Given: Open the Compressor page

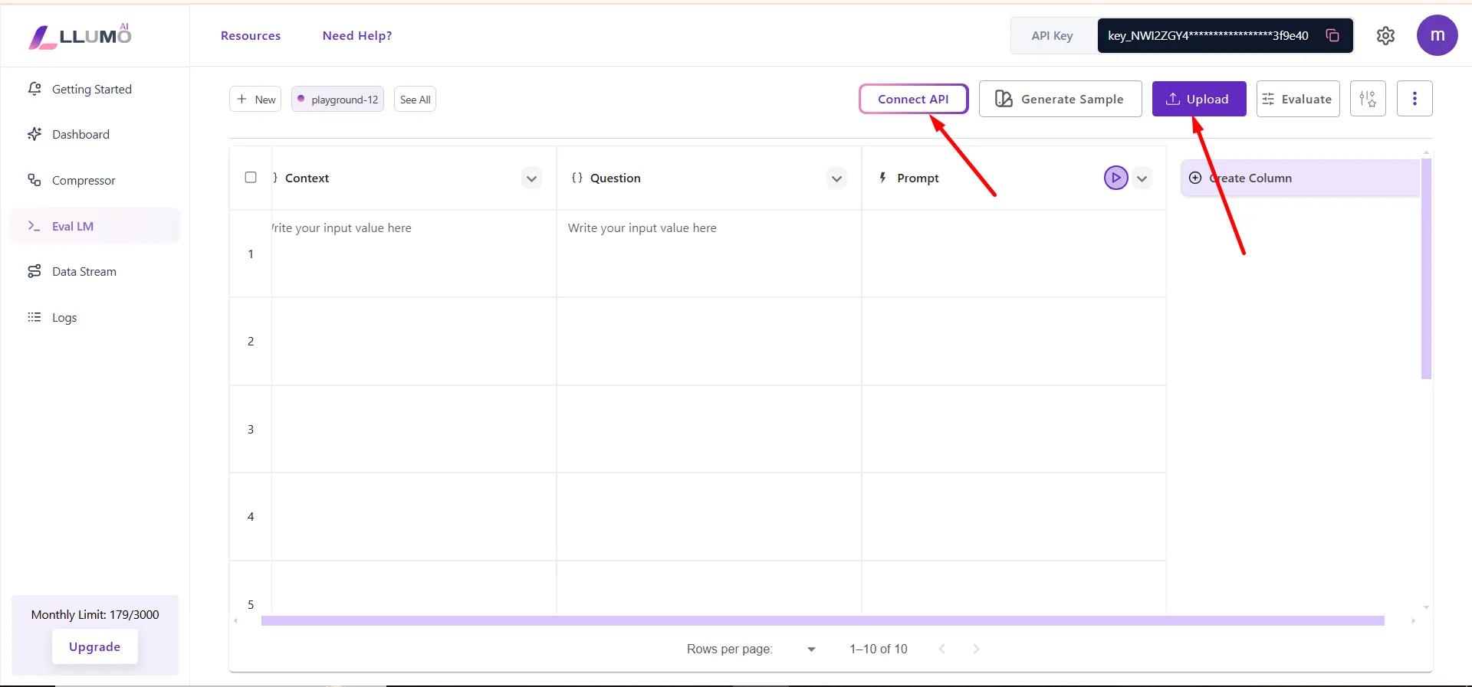Looking at the screenshot, I should (95, 180).
